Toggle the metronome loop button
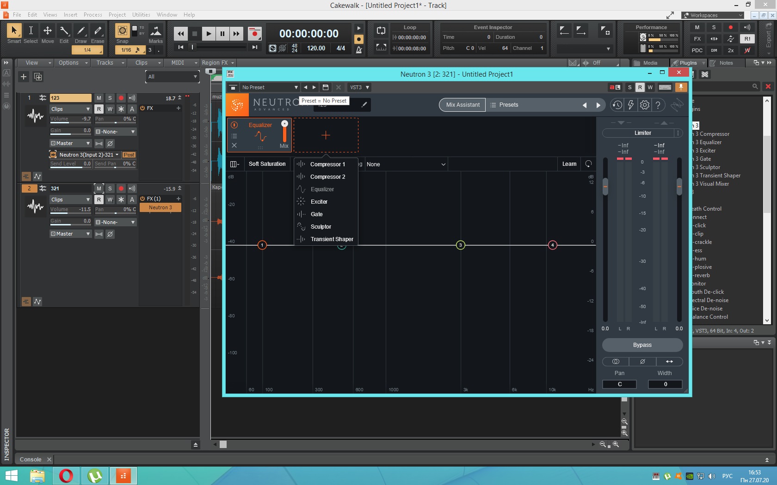This screenshot has width=777, height=485. [381, 31]
